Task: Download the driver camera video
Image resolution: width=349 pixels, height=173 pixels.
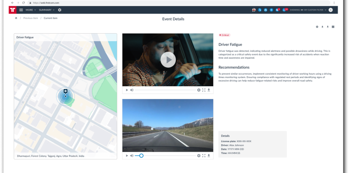Action: [x=209, y=90]
